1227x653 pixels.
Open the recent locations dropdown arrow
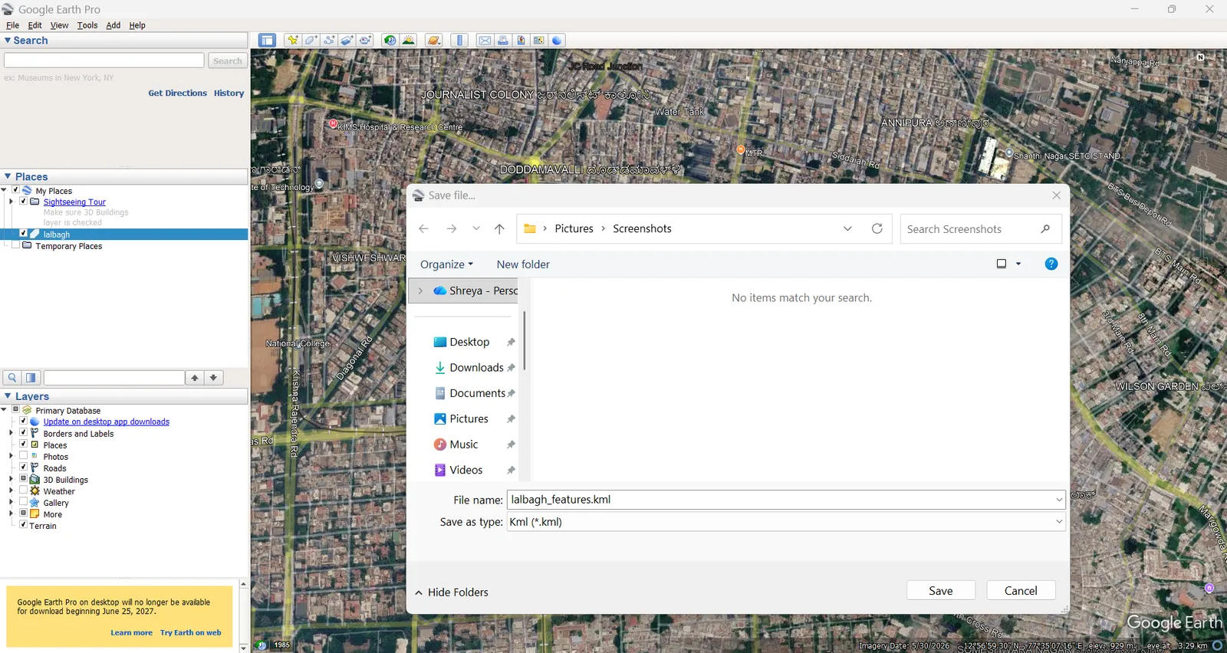(x=476, y=228)
